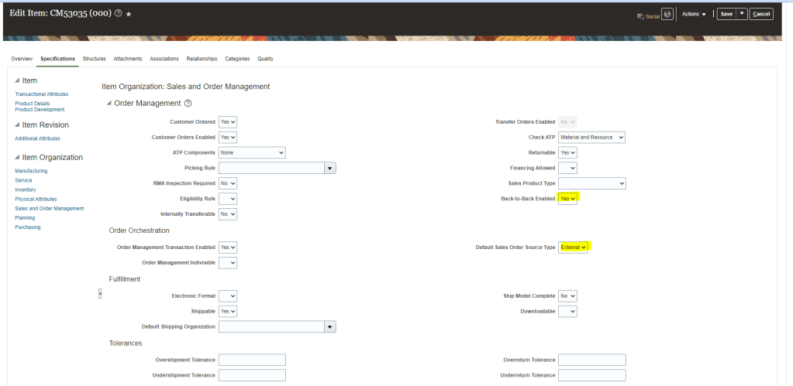Click the Overshipment Tolerance input field
This screenshot has height=386, width=793.
[x=252, y=360]
